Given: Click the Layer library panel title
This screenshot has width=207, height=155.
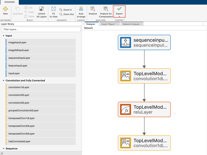Looking at the screenshot, I should 7,24.
